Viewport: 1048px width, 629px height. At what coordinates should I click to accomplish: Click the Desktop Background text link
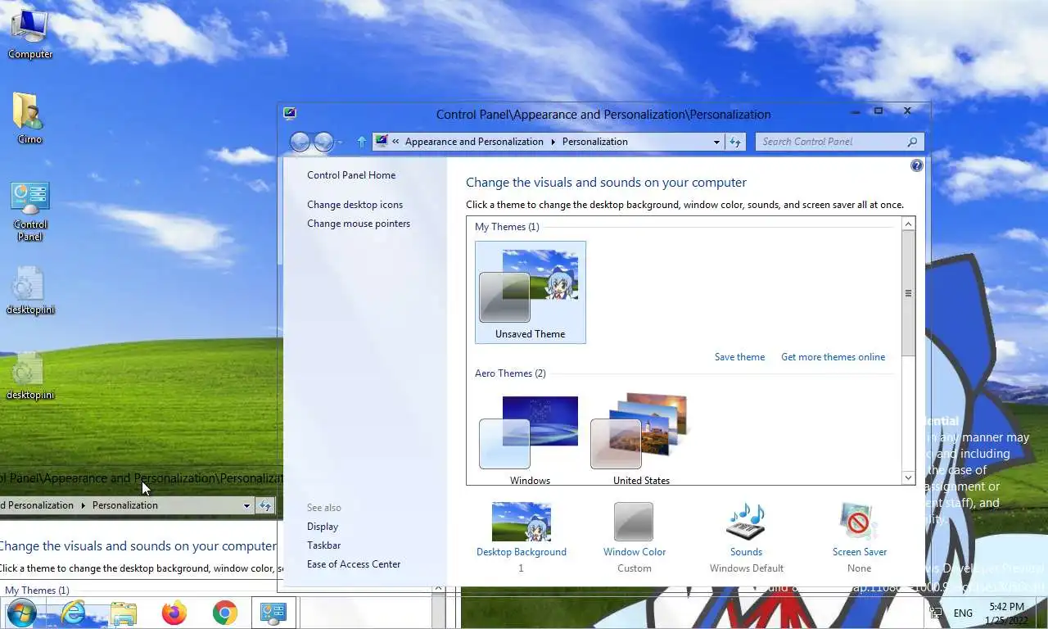point(522,552)
